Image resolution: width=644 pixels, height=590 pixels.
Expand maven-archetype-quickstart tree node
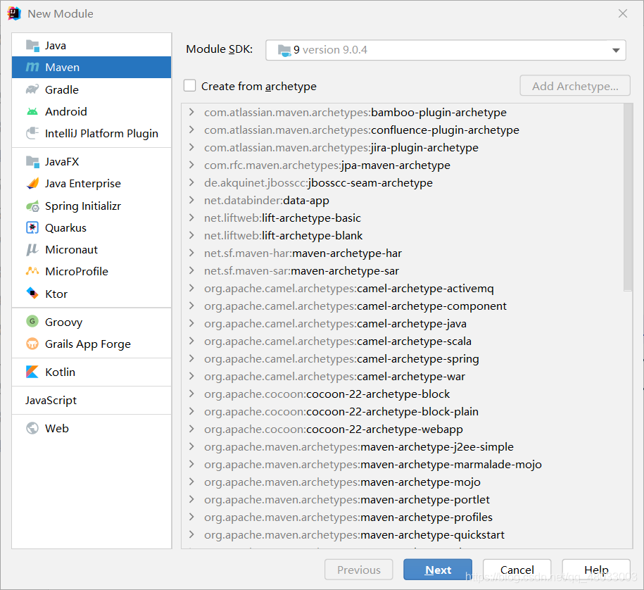(x=191, y=534)
